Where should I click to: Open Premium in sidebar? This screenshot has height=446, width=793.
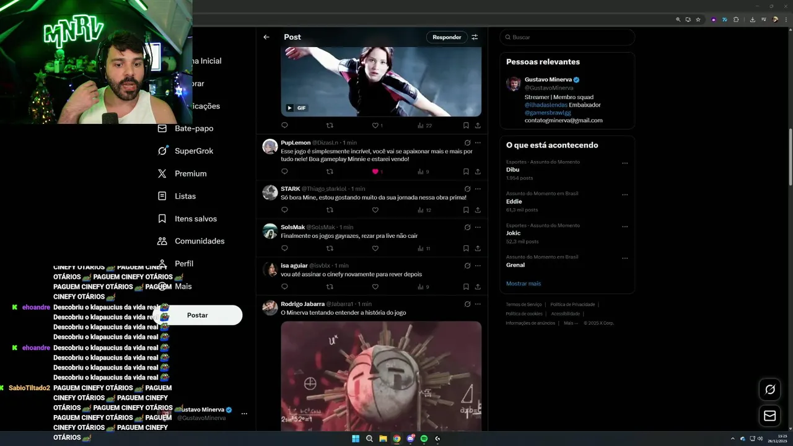point(182,173)
